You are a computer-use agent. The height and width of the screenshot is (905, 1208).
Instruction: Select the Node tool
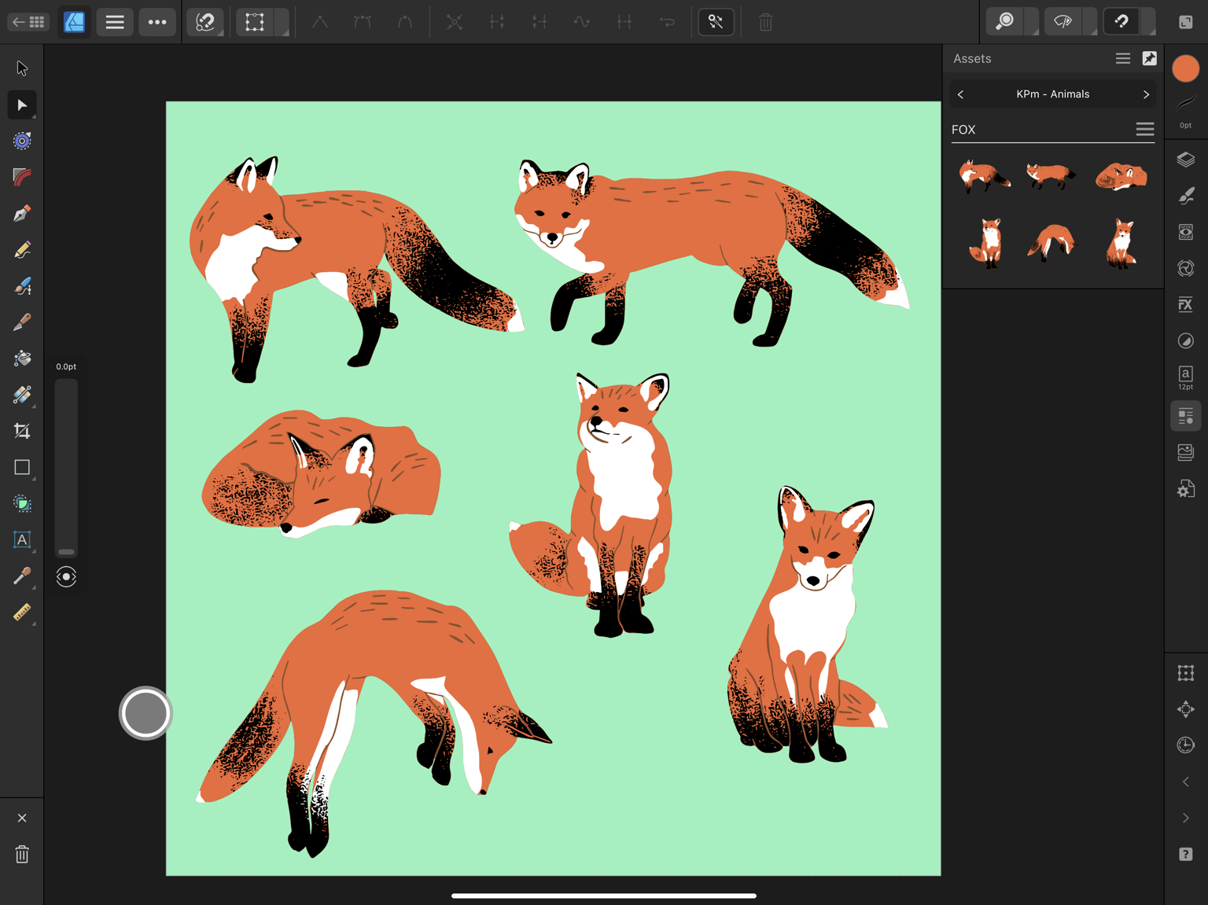[22, 105]
